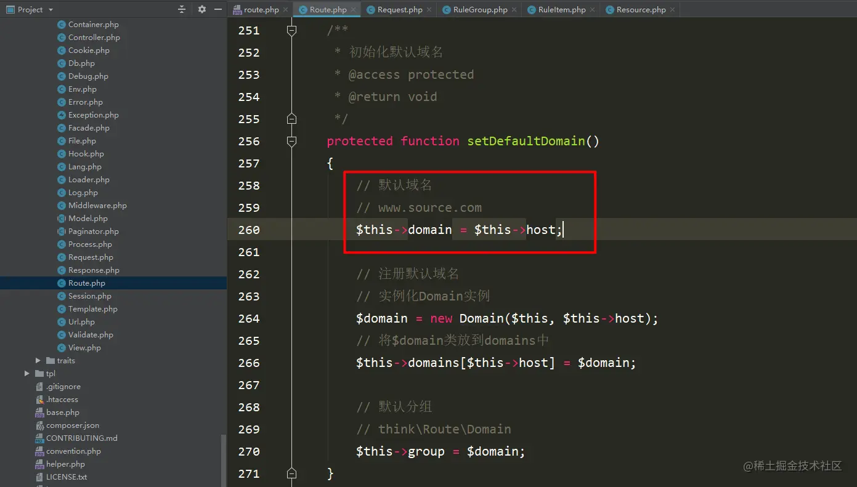Screen dimensions: 857x487
Task: Collapse setDefaultDomain function at line 256
Action: tap(292, 141)
